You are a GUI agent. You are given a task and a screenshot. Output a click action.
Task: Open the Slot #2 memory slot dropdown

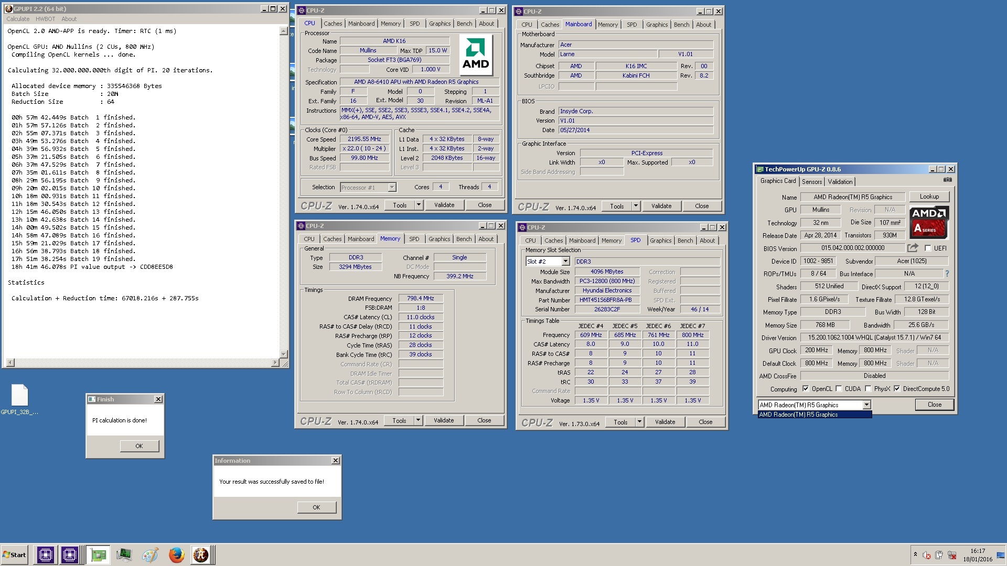click(x=565, y=262)
